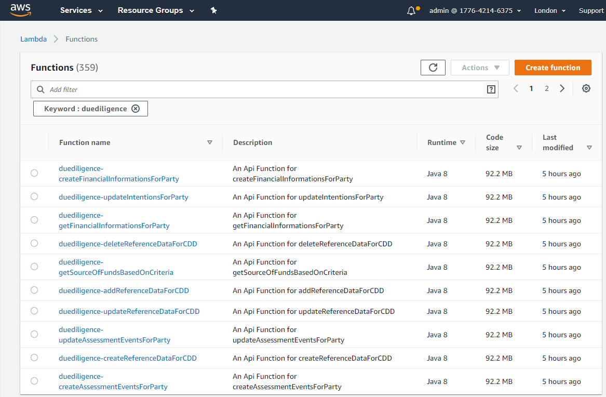Open the admin account menu

coord(475,10)
